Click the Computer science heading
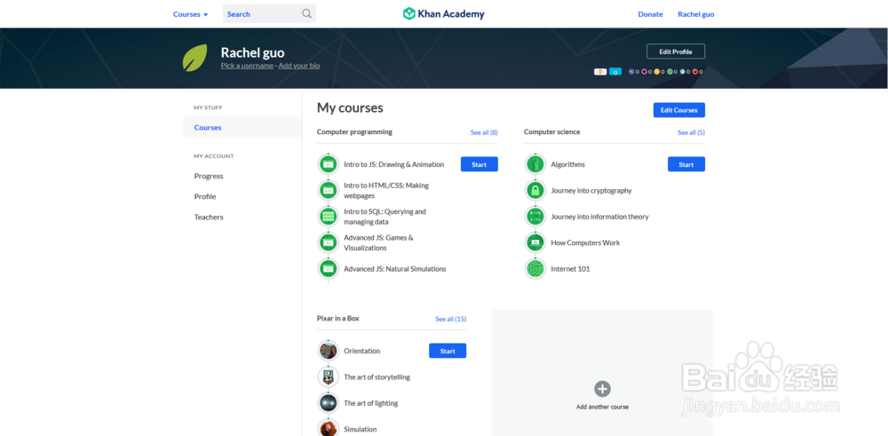The width and height of the screenshot is (888, 436). (x=552, y=132)
